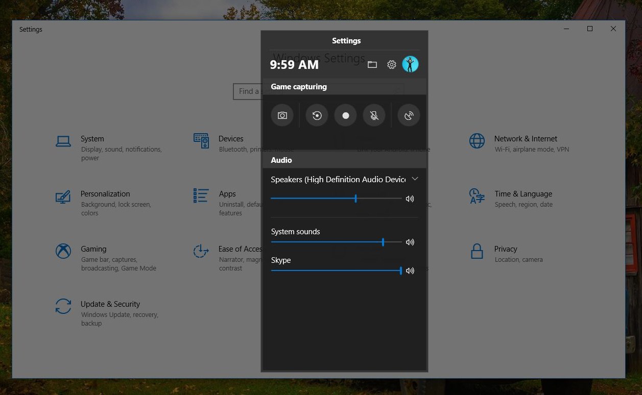Click the 9:59 AM clock text
Screen dimensions: 642x395
pos(294,65)
